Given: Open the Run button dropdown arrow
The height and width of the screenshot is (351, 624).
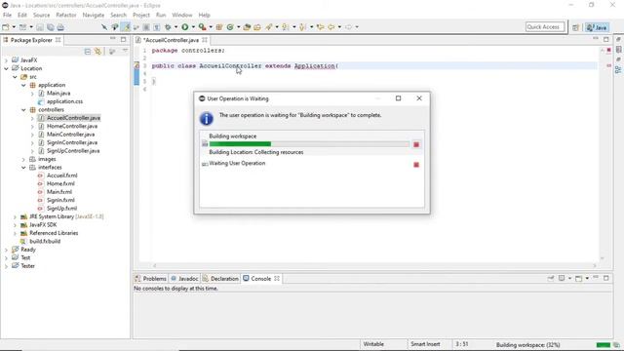Looking at the screenshot, I should (193, 27).
